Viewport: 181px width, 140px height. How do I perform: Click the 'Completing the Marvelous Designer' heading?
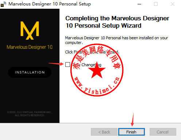point(117,22)
